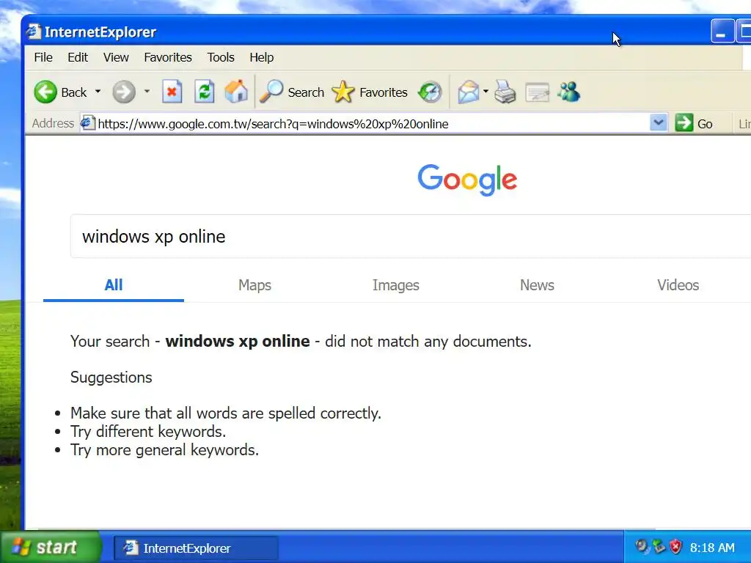Click the 8:18 AM clock
The width and height of the screenshot is (751, 563).
pos(711,547)
